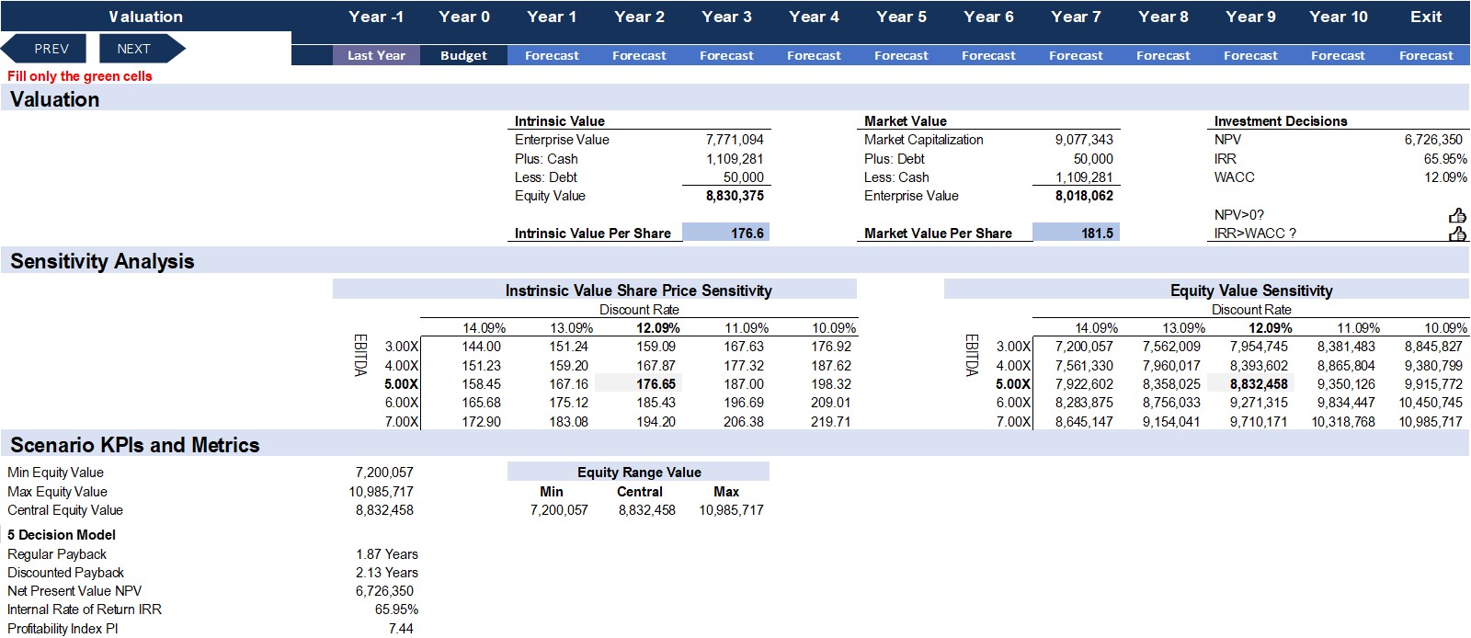This screenshot has height=638, width=1471.
Task: Select the Discounted Payback 2.13 Years cell
Action: point(386,573)
